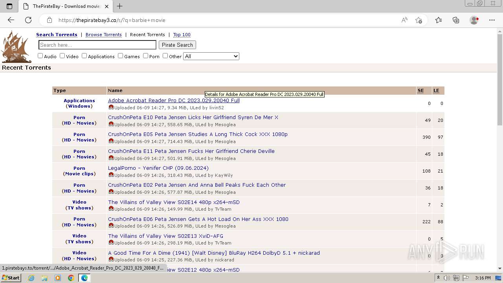This screenshot has height=283, width=503.
Task: Switch to Edge taskbar icon
Action: (x=84, y=278)
